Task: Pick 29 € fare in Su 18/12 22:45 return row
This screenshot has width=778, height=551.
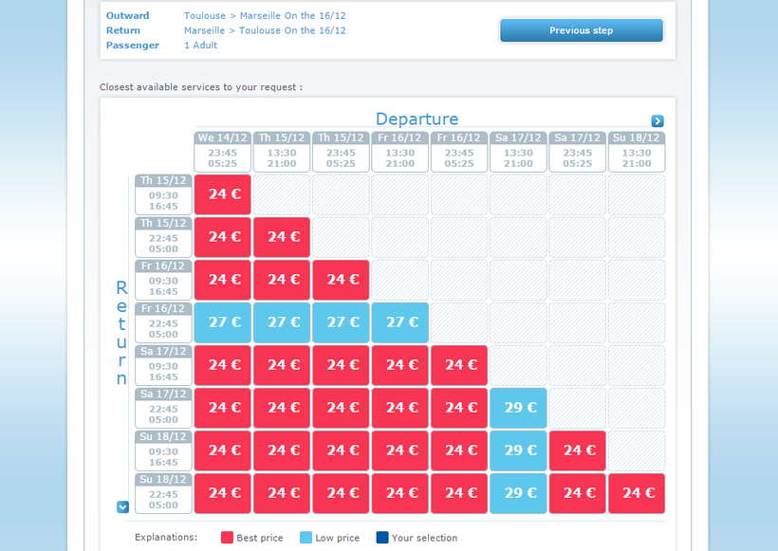Action: (x=519, y=493)
